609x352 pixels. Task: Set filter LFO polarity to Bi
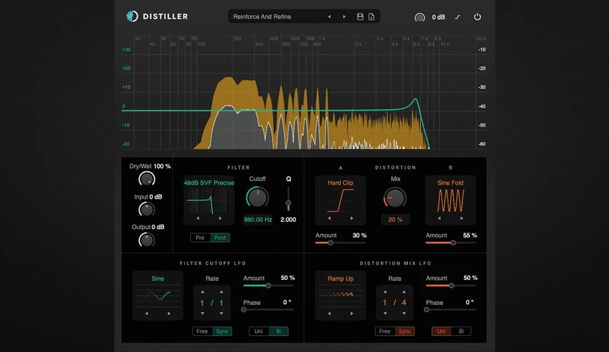pyautogui.click(x=278, y=331)
